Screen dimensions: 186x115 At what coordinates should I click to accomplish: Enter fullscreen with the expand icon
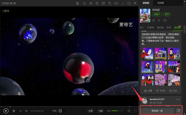point(135,111)
